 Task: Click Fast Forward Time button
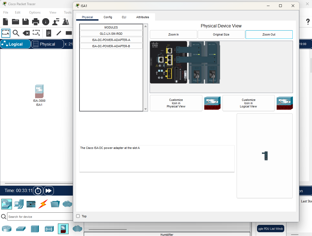pos(48,191)
